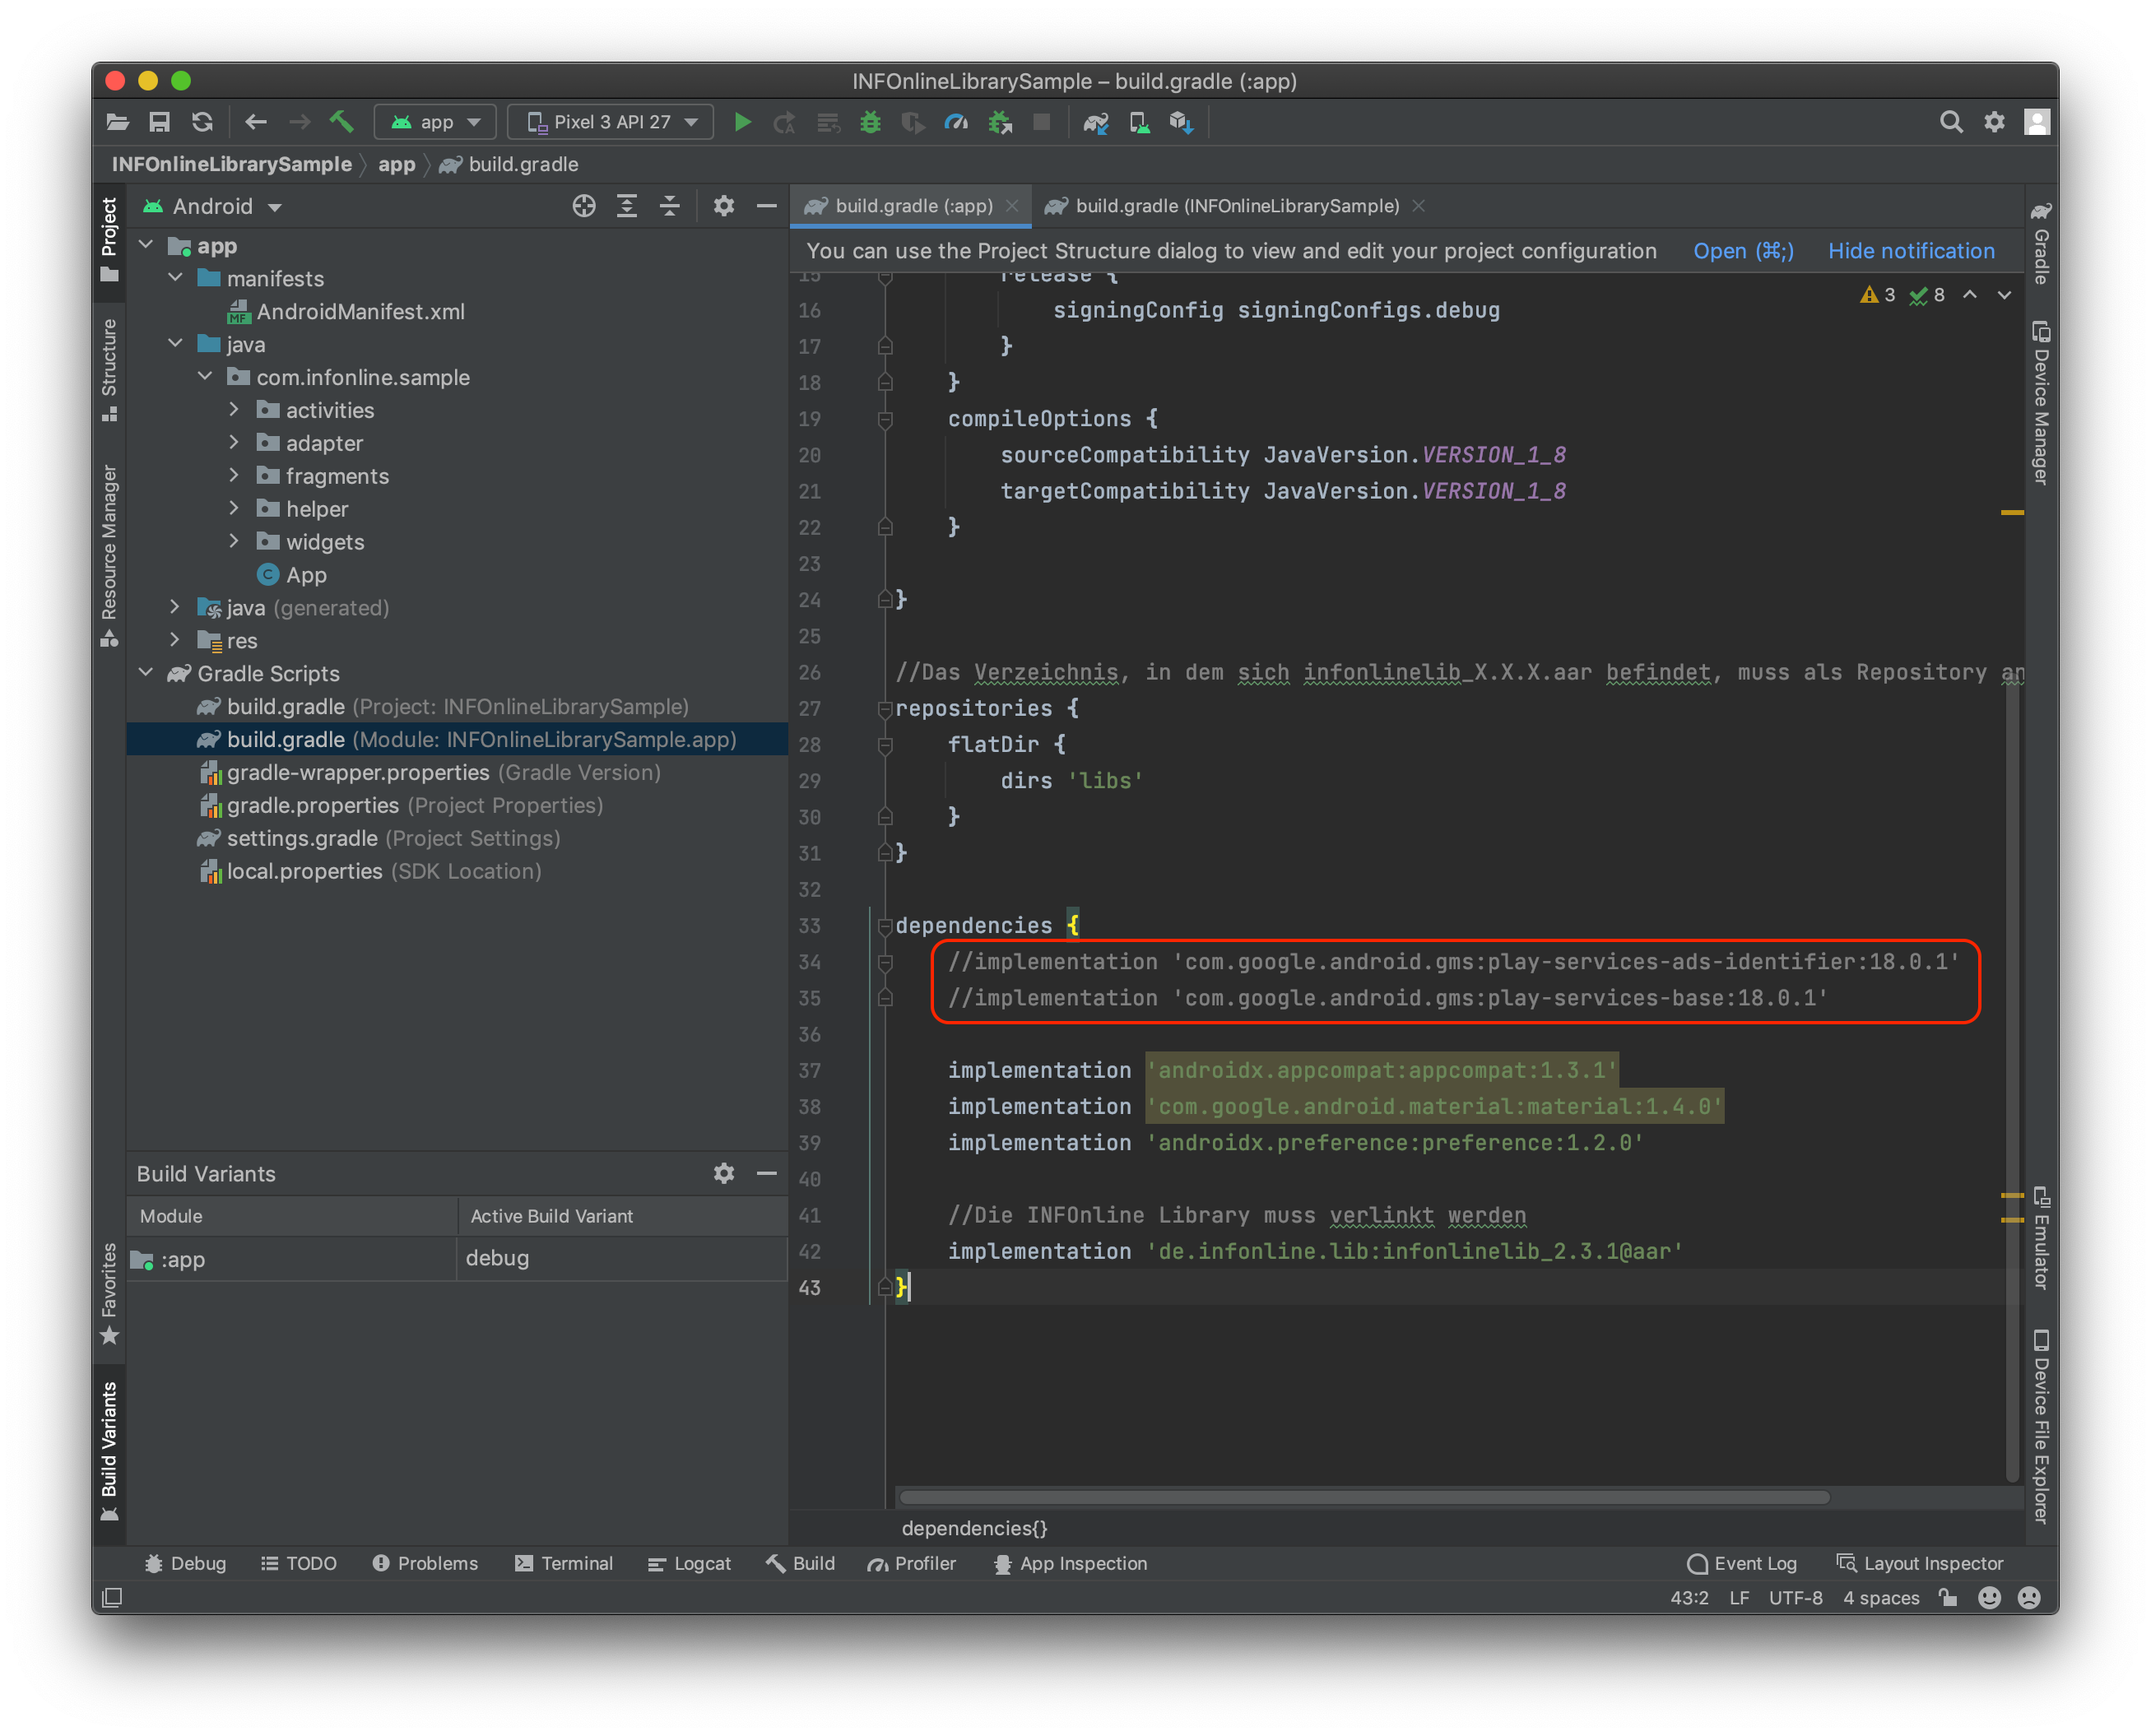
Task: Sync project with Gradle files elephant icon
Action: 1096,122
